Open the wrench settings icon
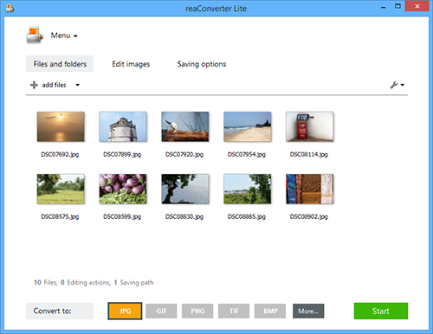Image resolution: width=433 pixels, height=334 pixels. [x=394, y=85]
